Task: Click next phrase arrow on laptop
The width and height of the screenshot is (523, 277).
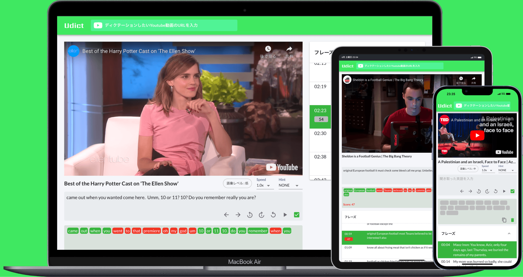Action: (238, 215)
